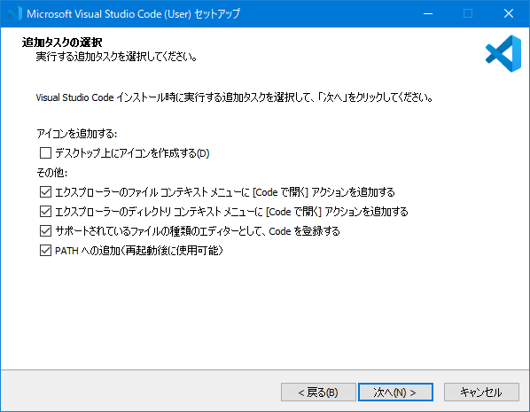Click the large VS Code logo in the header
This screenshot has height=412, width=530.
pos(503,53)
